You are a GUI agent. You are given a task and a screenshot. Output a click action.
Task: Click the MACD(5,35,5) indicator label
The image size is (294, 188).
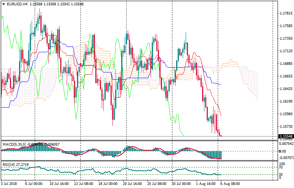pyautogui.click(x=14, y=144)
